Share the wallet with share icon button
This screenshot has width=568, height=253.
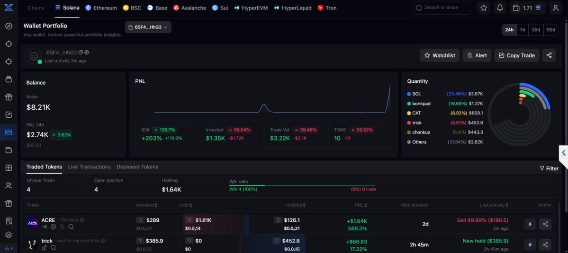549,55
